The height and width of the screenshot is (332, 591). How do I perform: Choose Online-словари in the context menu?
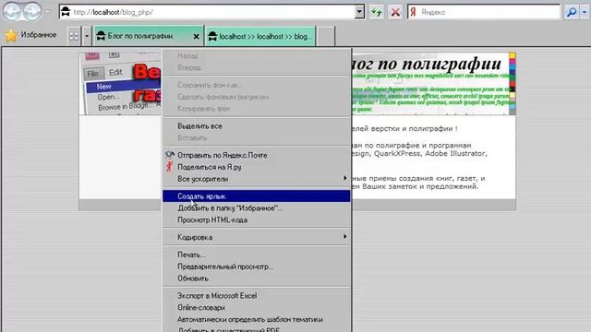(x=257, y=307)
